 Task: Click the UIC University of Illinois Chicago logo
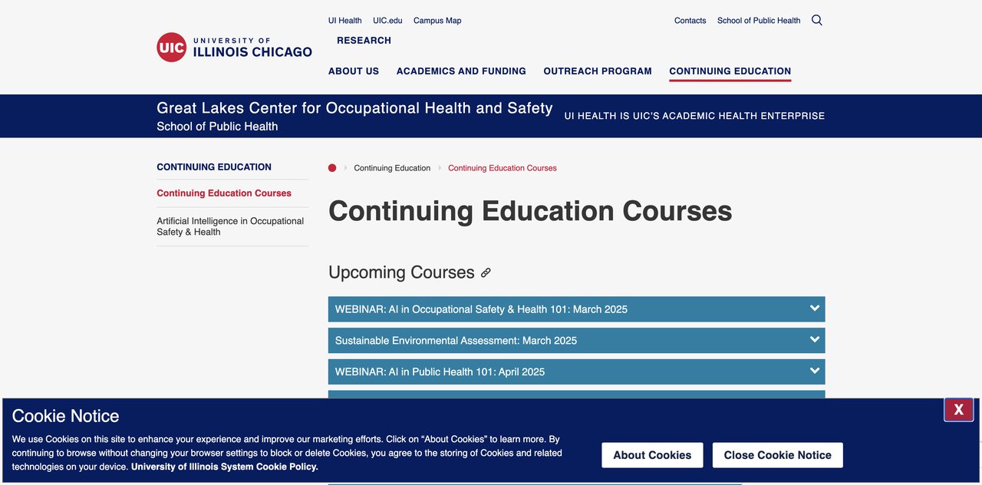click(x=235, y=47)
